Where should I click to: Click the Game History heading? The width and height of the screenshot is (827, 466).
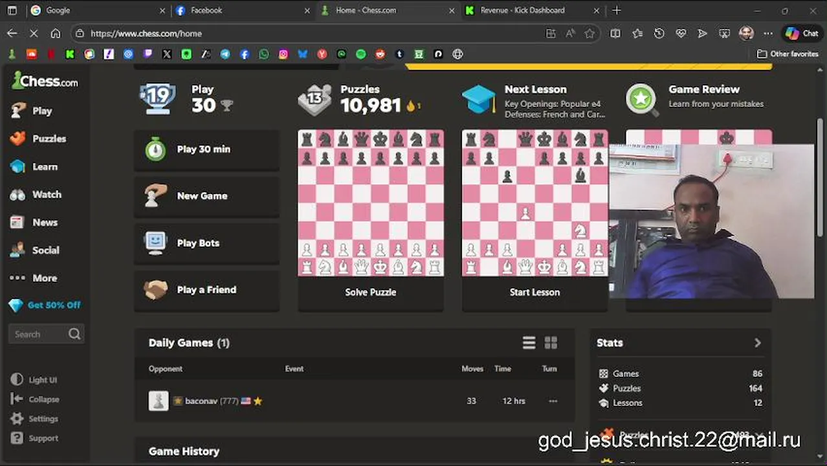[184, 451]
